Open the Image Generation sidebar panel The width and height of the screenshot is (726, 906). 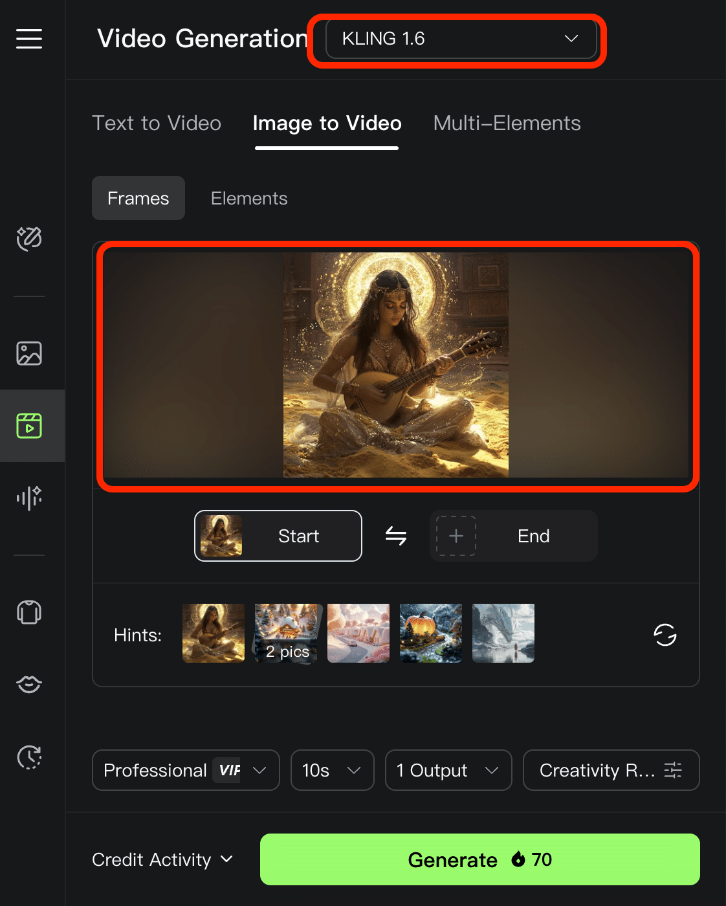(28, 353)
